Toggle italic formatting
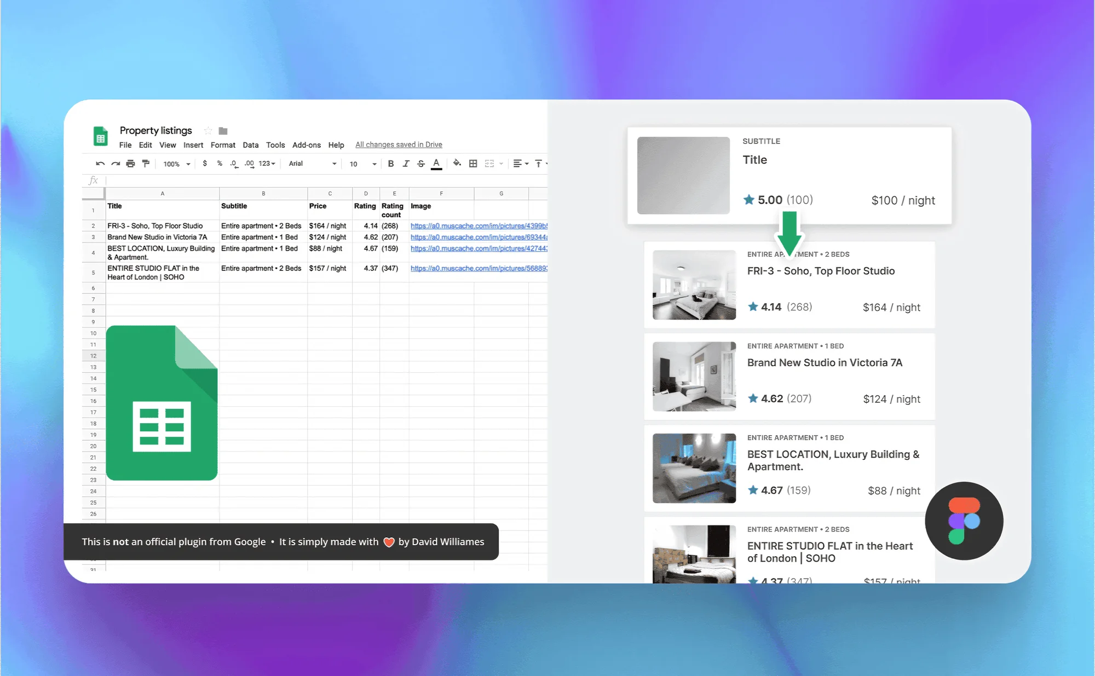The image size is (1095, 676). tap(406, 164)
